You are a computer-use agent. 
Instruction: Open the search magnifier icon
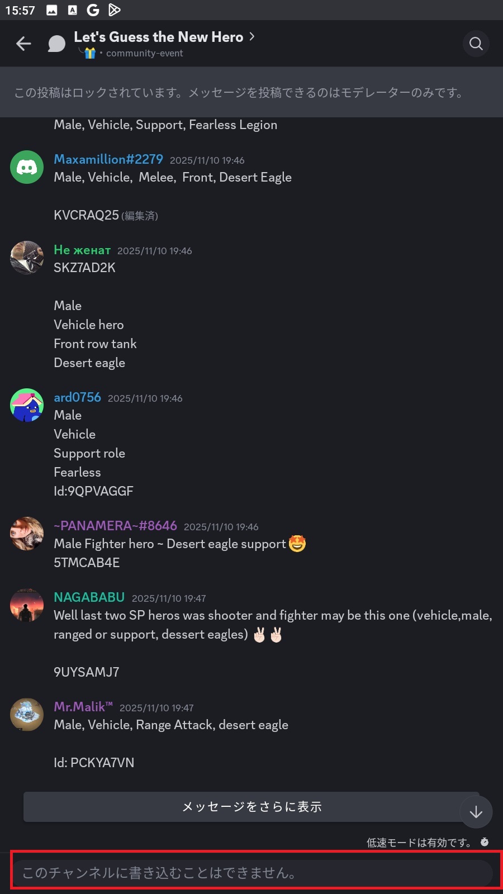click(476, 44)
